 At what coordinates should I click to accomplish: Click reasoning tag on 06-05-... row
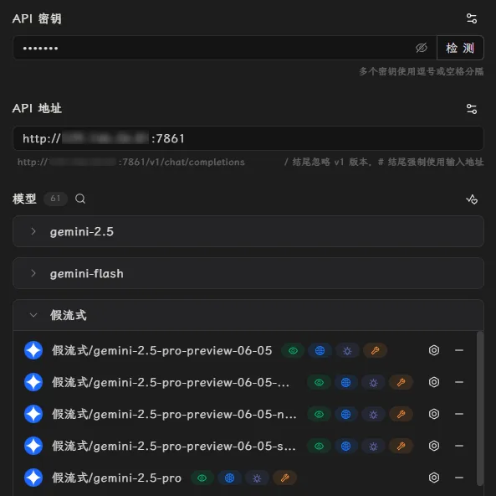pos(373,383)
